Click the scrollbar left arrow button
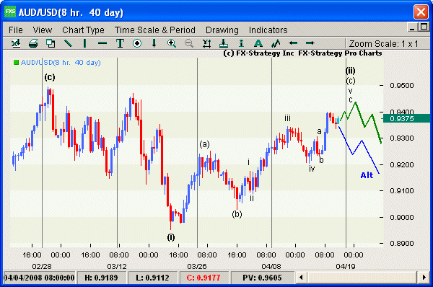 point(301,277)
